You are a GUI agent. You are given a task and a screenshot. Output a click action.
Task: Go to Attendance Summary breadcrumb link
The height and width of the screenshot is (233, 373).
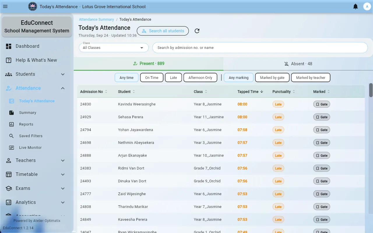point(96,20)
